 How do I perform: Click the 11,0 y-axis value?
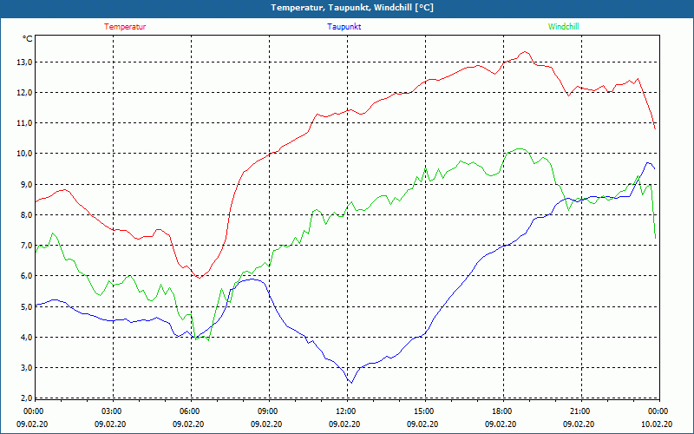tap(24, 123)
